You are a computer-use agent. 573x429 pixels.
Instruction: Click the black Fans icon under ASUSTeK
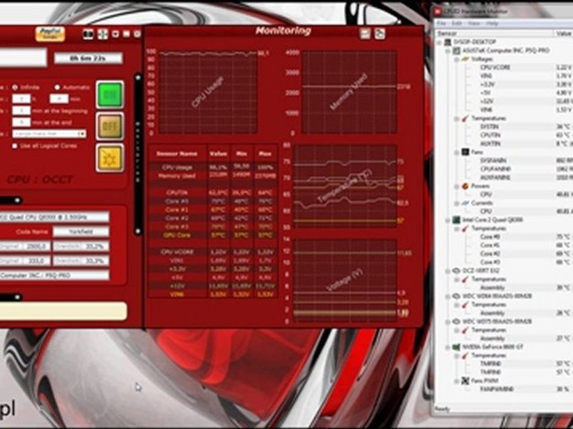click(x=465, y=152)
